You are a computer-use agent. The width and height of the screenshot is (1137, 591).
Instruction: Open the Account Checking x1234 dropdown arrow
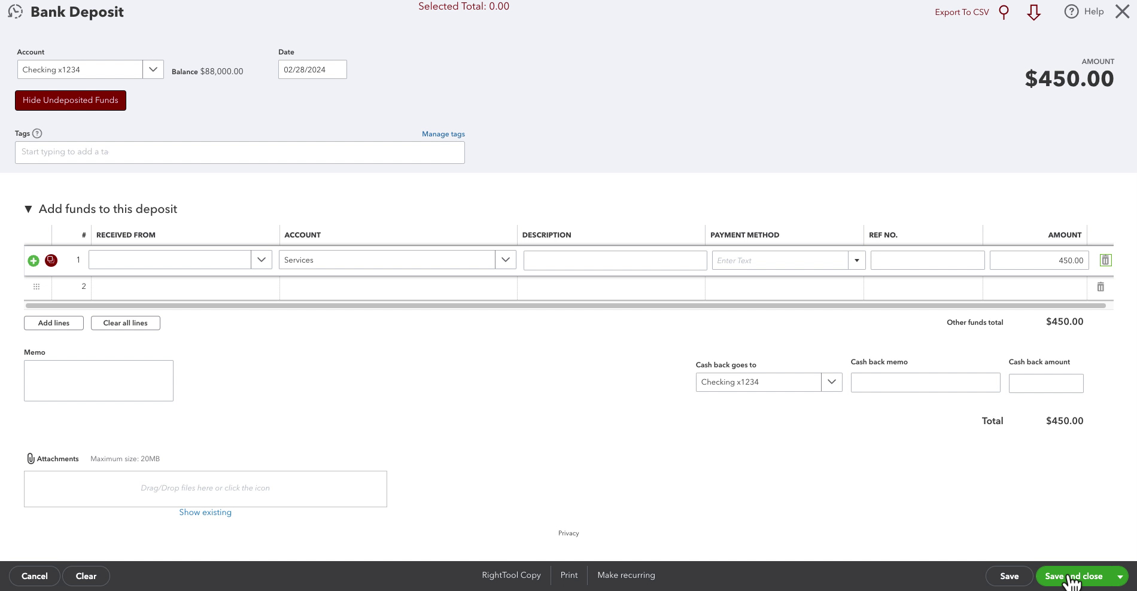pyautogui.click(x=153, y=69)
